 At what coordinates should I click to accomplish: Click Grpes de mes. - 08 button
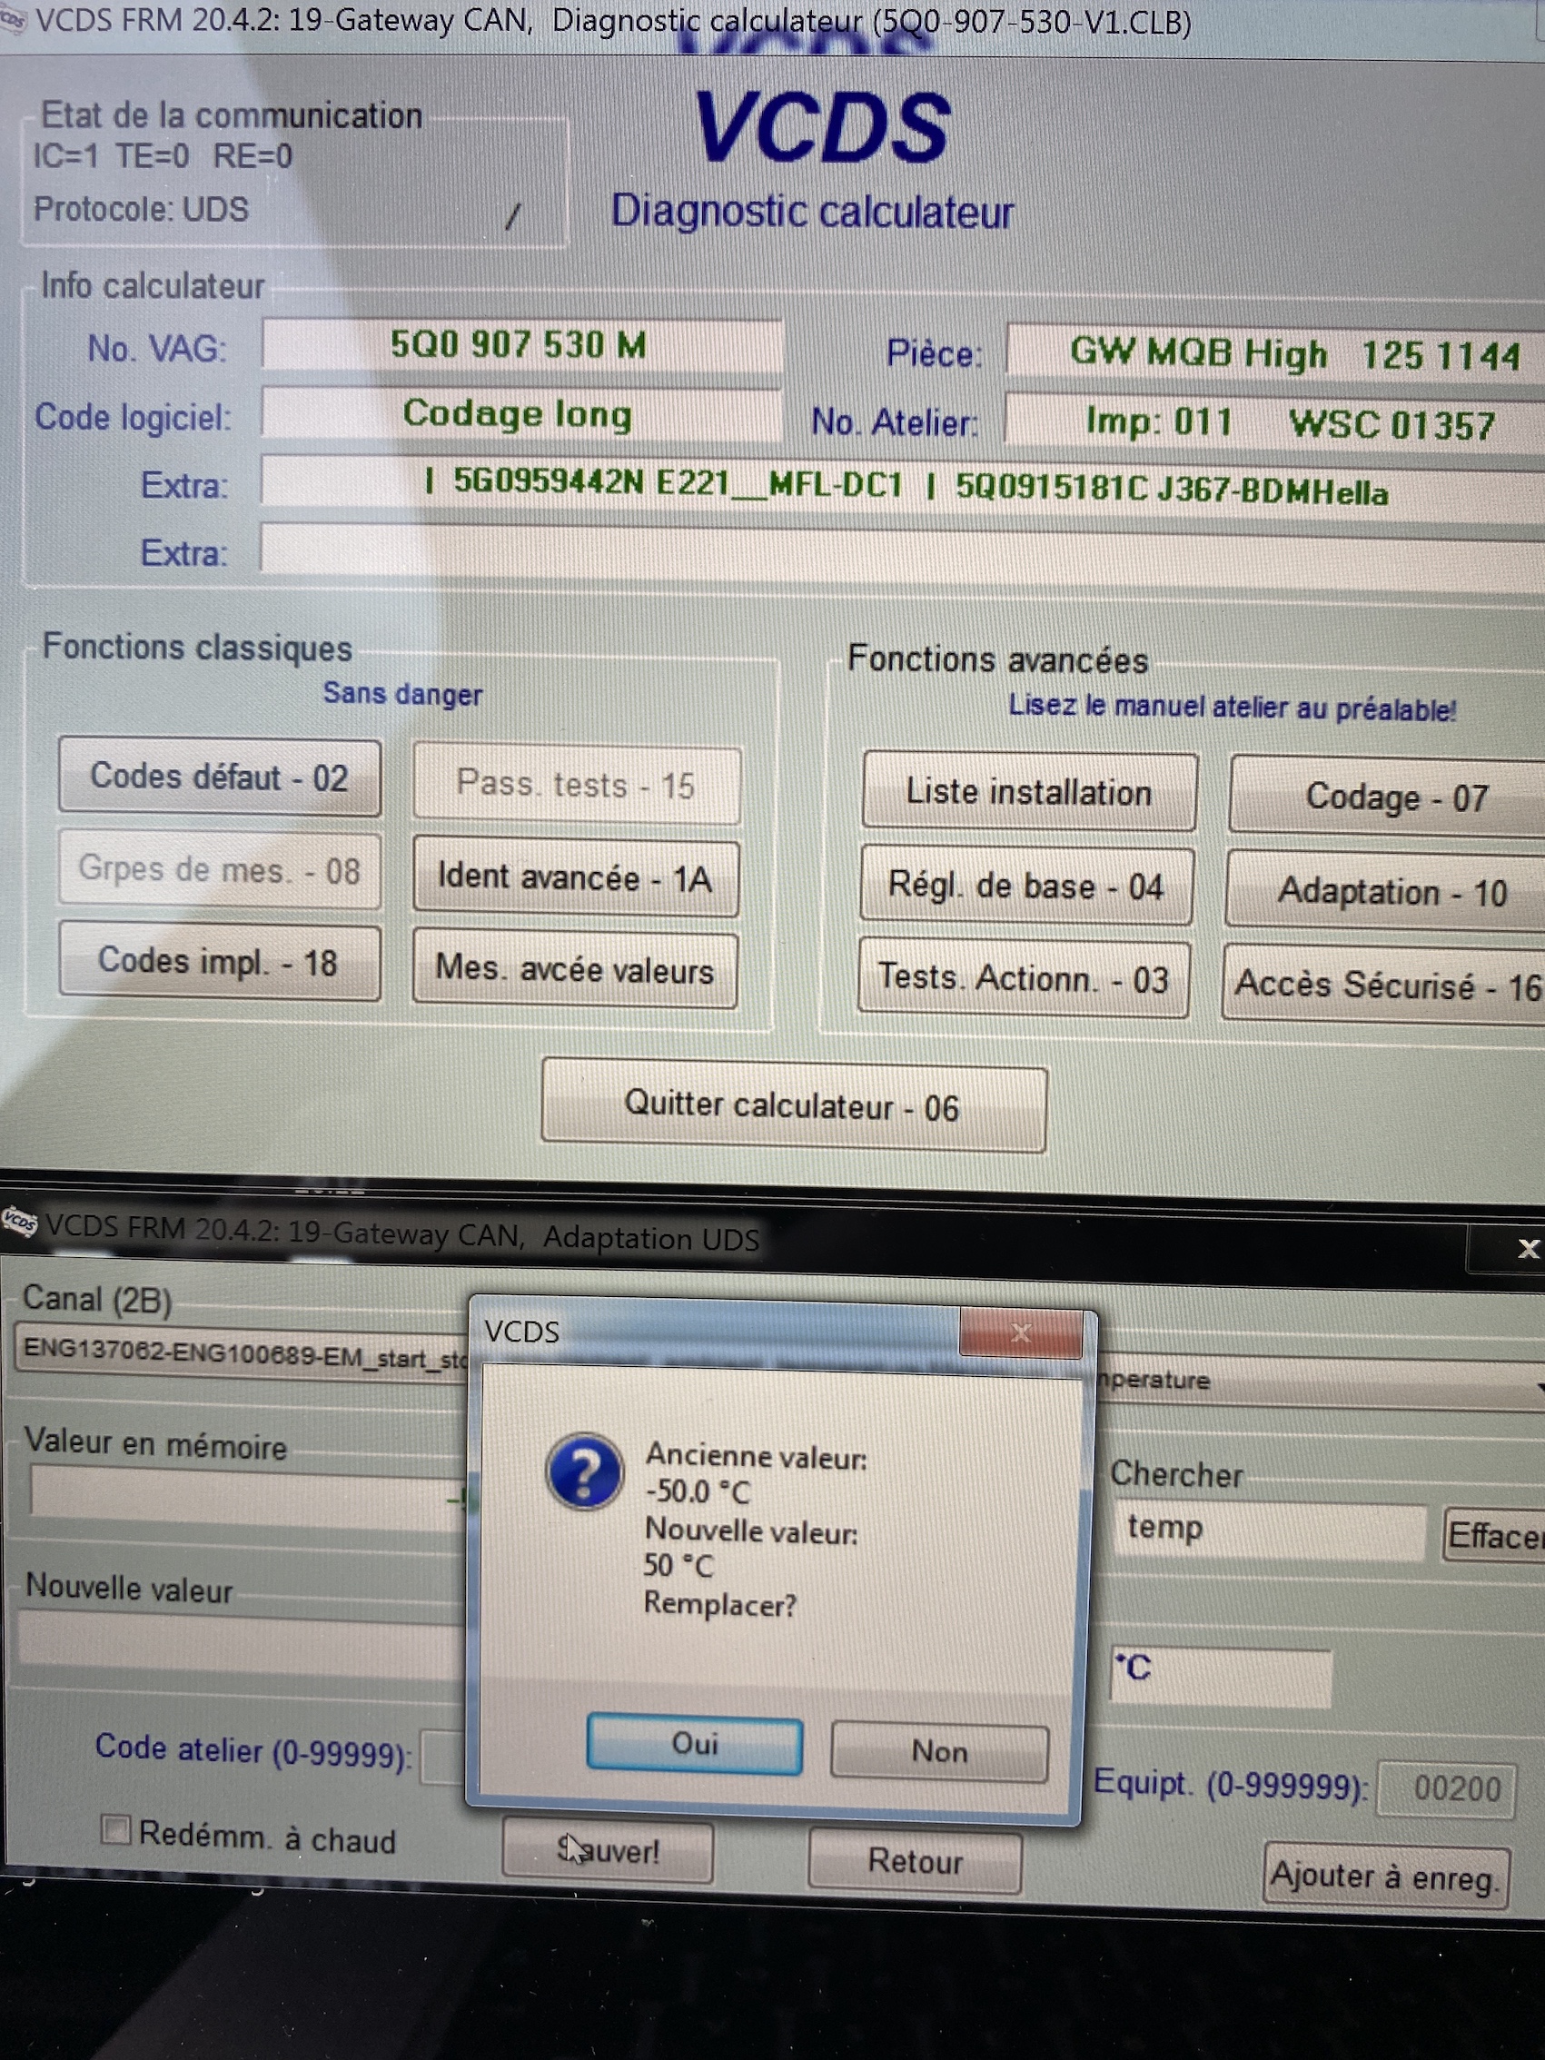coord(220,870)
